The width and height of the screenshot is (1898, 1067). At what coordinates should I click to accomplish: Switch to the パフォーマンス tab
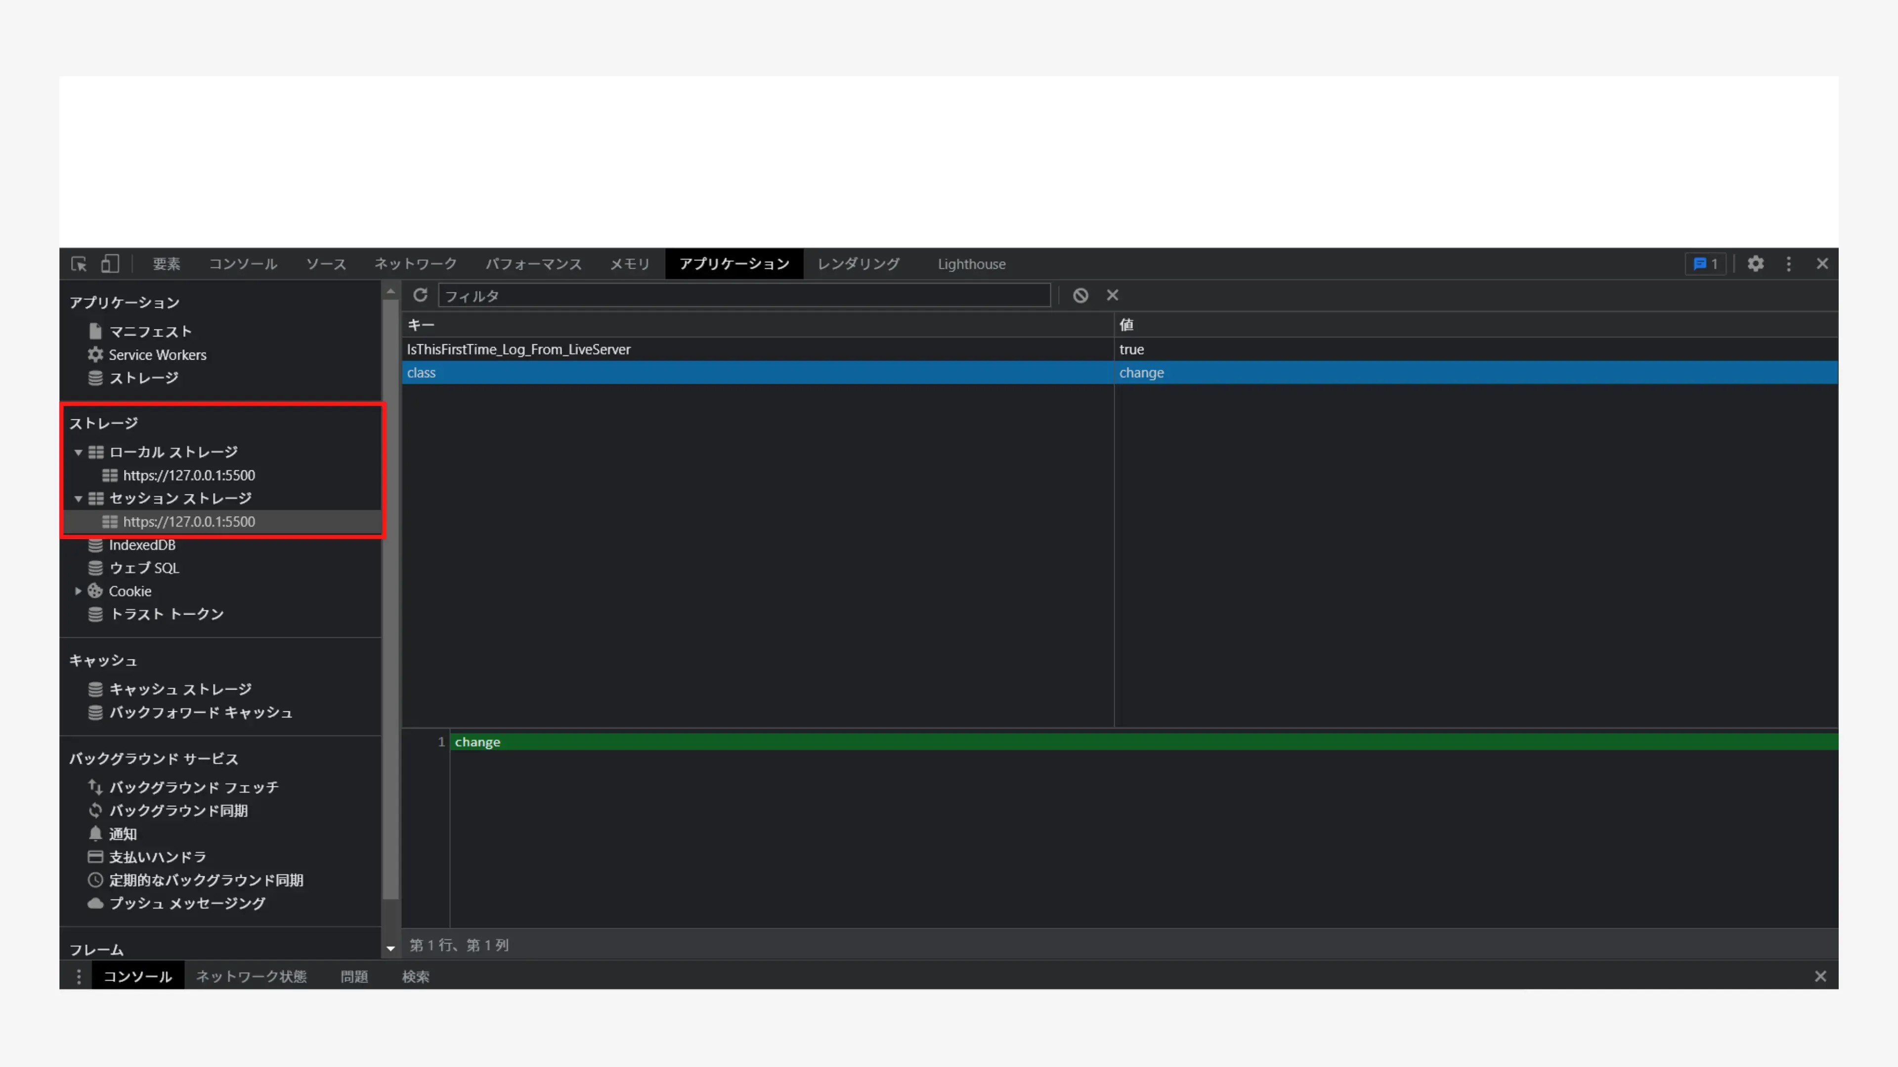533,264
